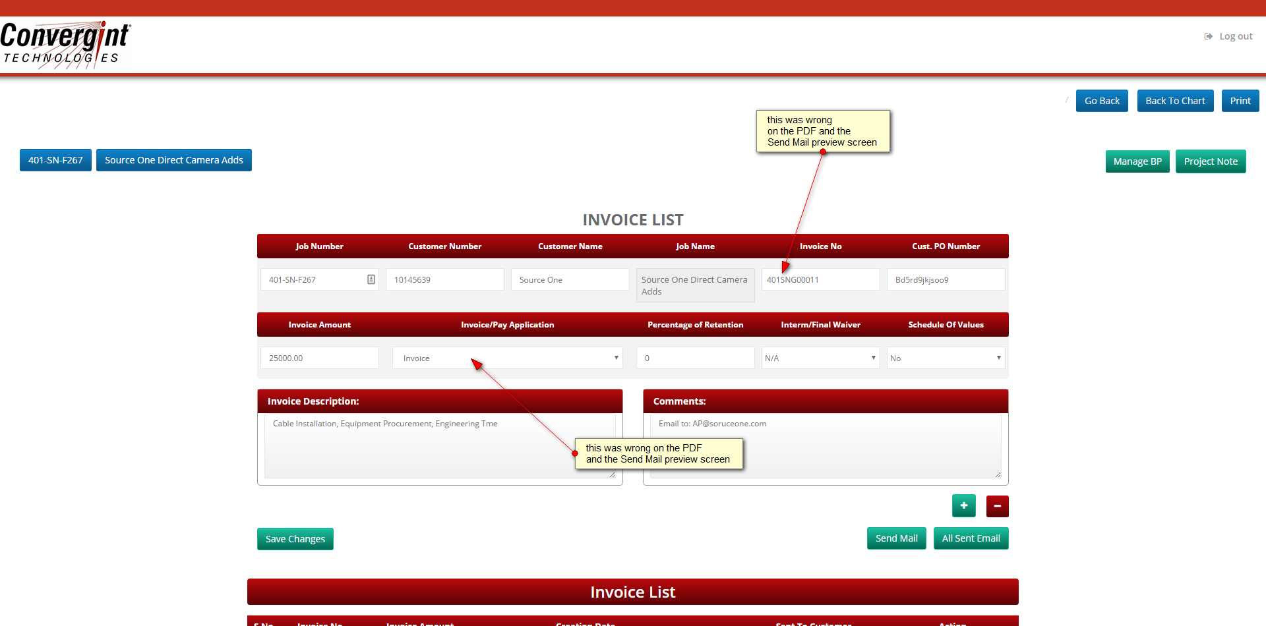Click the Invoice/Pay Application column header
This screenshot has height=626, width=1266.
[508, 325]
